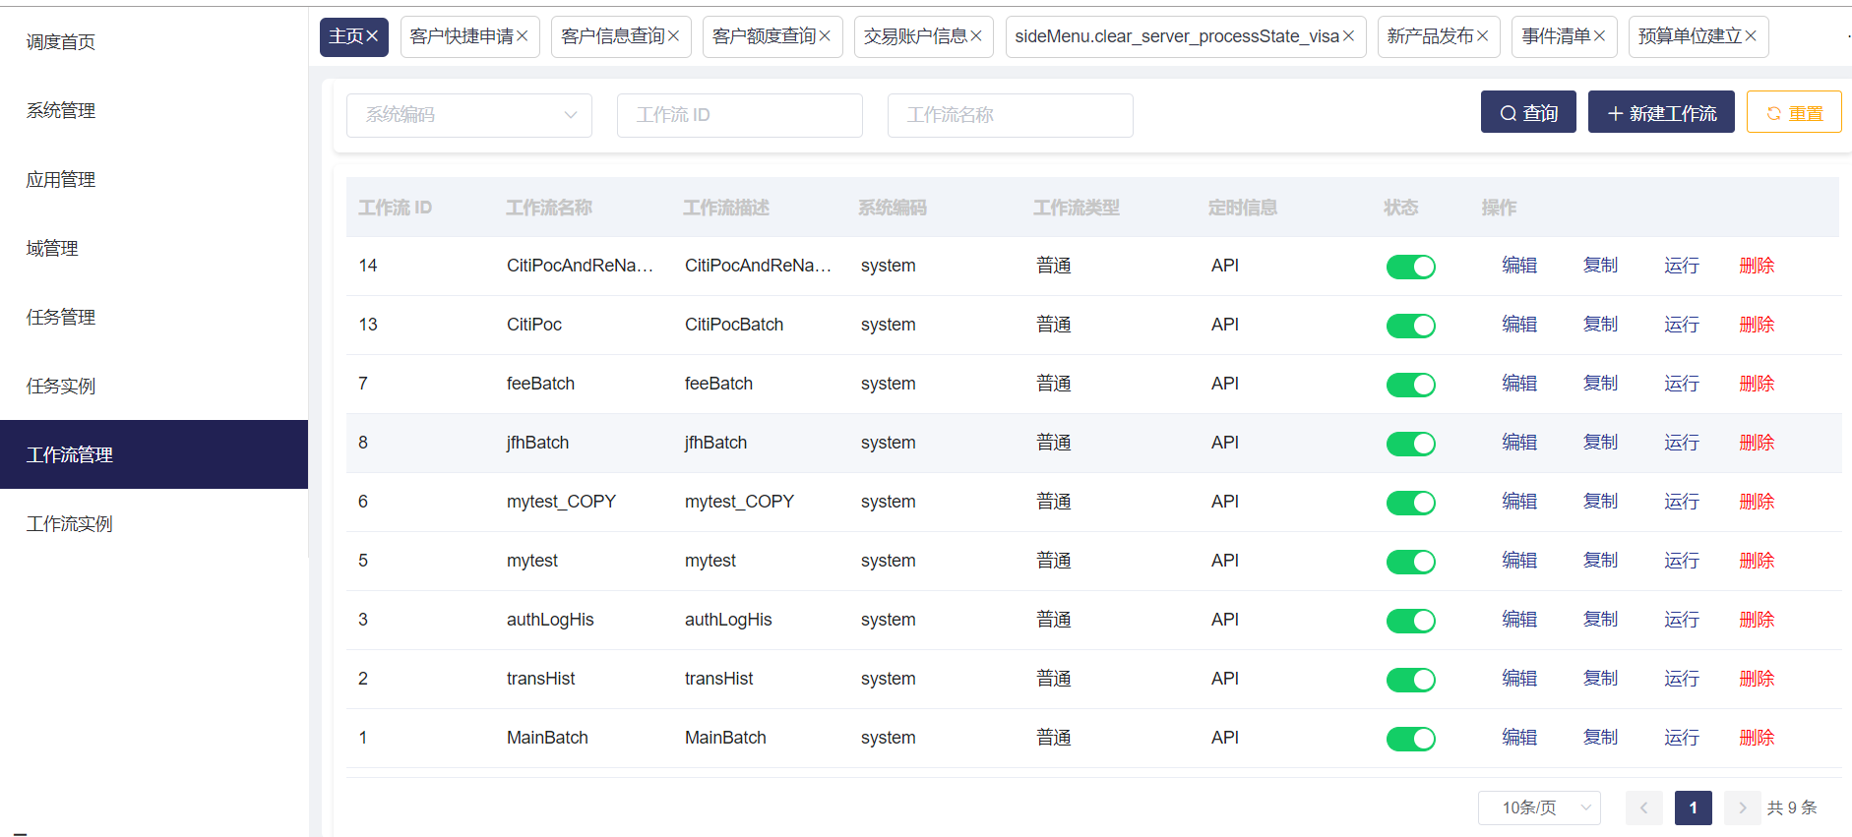Image resolution: width=1852 pixels, height=837 pixels.
Task: Select page 1 in pagination
Action: coord(1693,807)
